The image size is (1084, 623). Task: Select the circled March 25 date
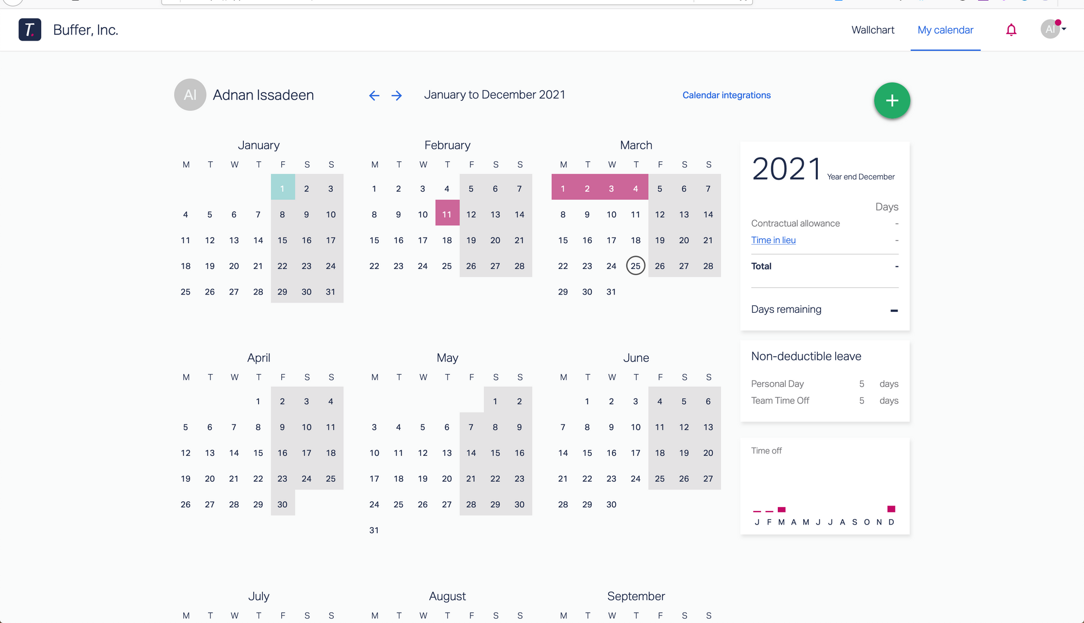[635, 266]
